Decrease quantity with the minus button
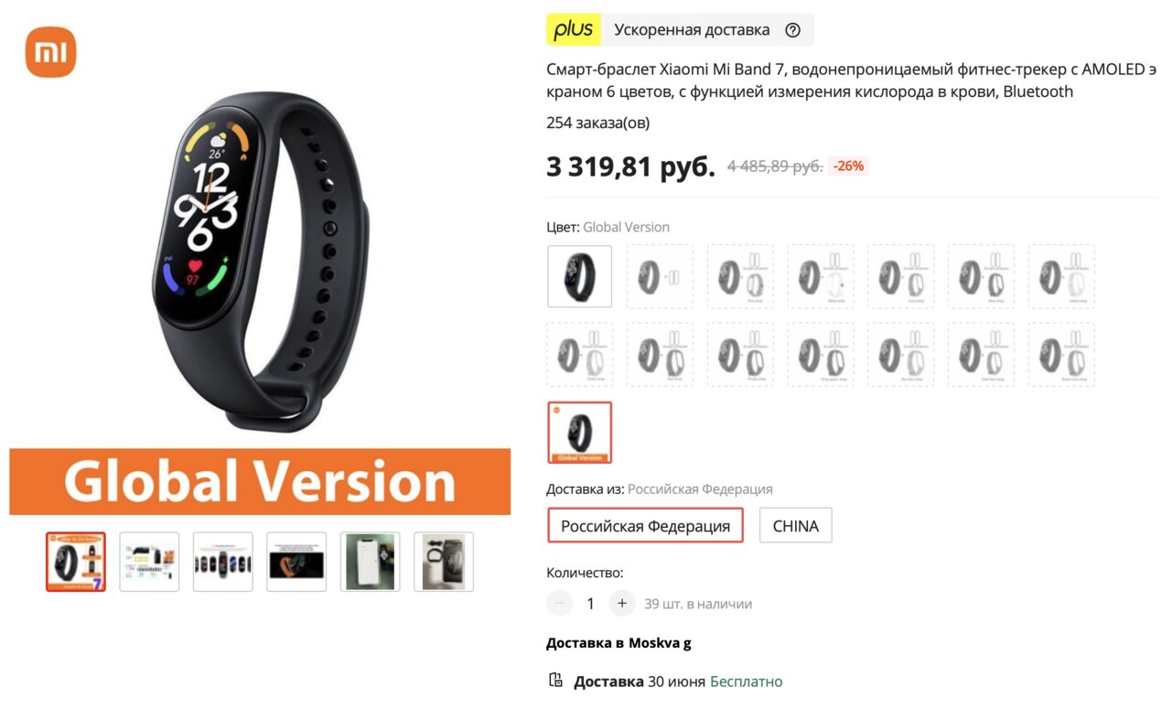This screenshot has width=1172, height=709. 560,603
